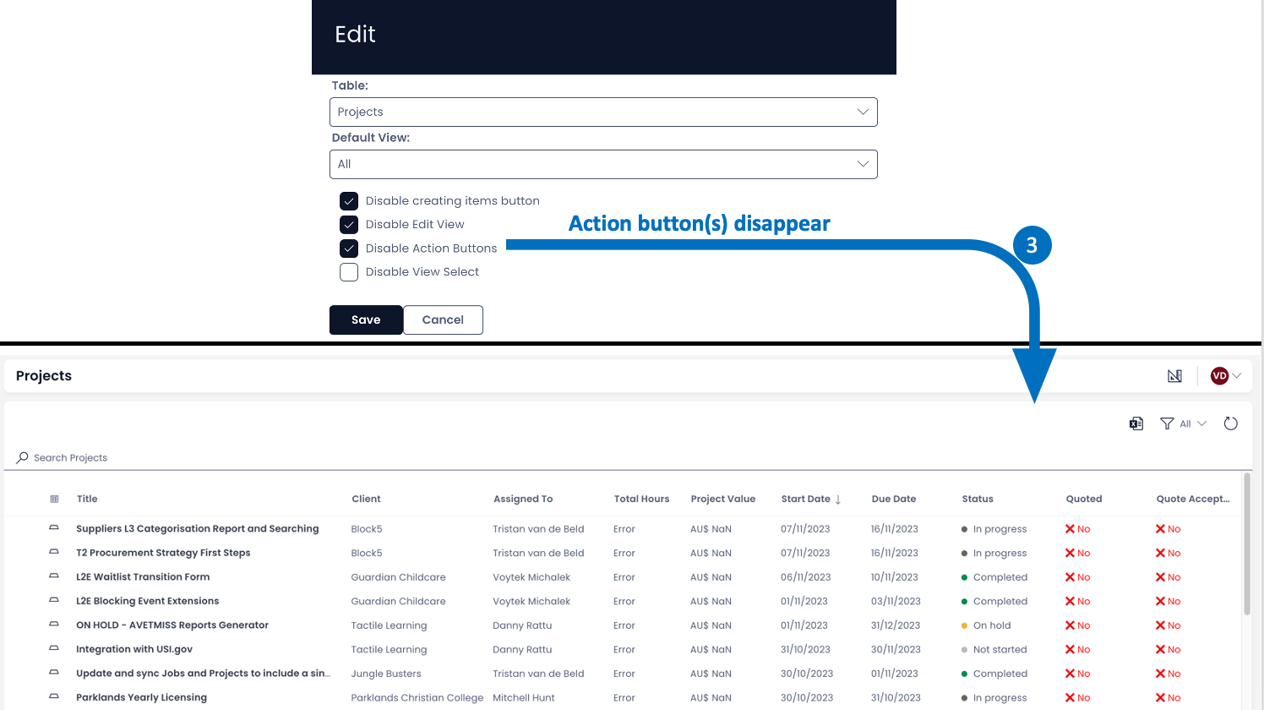Open the column chooser grid icon
Image resolution: width=1264 pixels, height=710 pixels.
54,499
